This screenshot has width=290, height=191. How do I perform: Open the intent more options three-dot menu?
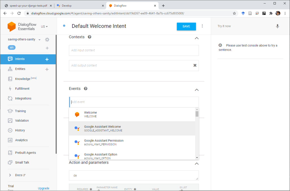pyautogui.click(x=202, y=26)
